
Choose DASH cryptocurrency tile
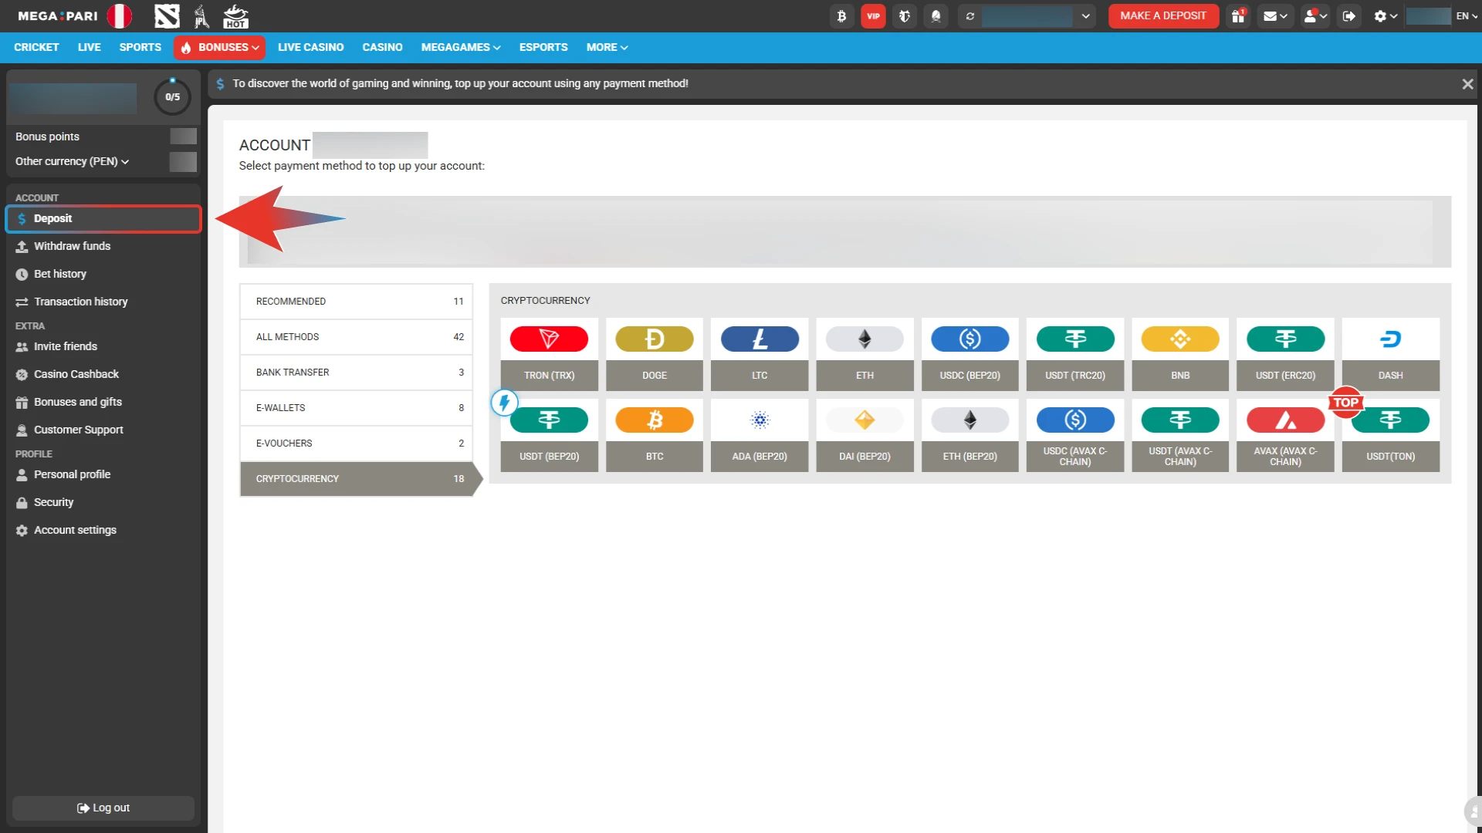coord(1390,355)
